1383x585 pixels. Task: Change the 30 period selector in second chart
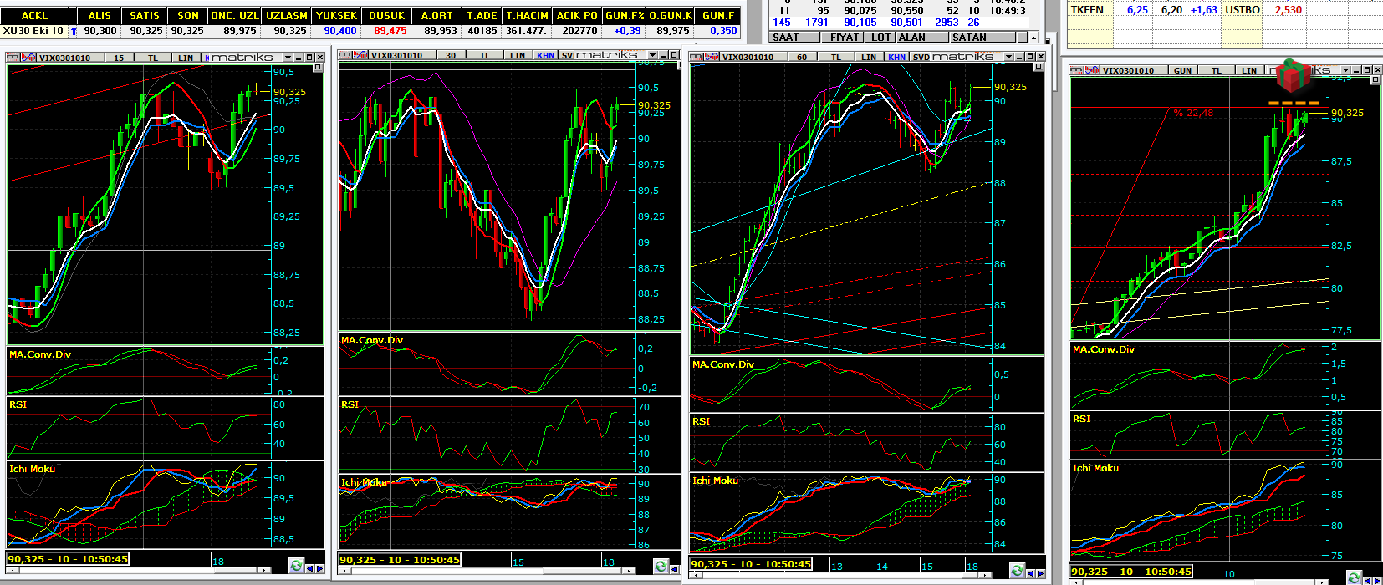click(451, 55)
